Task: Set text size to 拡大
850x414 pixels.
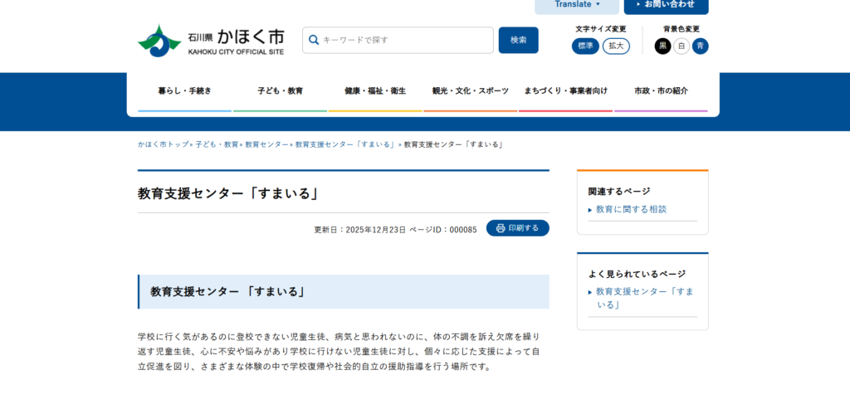Action: (616, 46)
